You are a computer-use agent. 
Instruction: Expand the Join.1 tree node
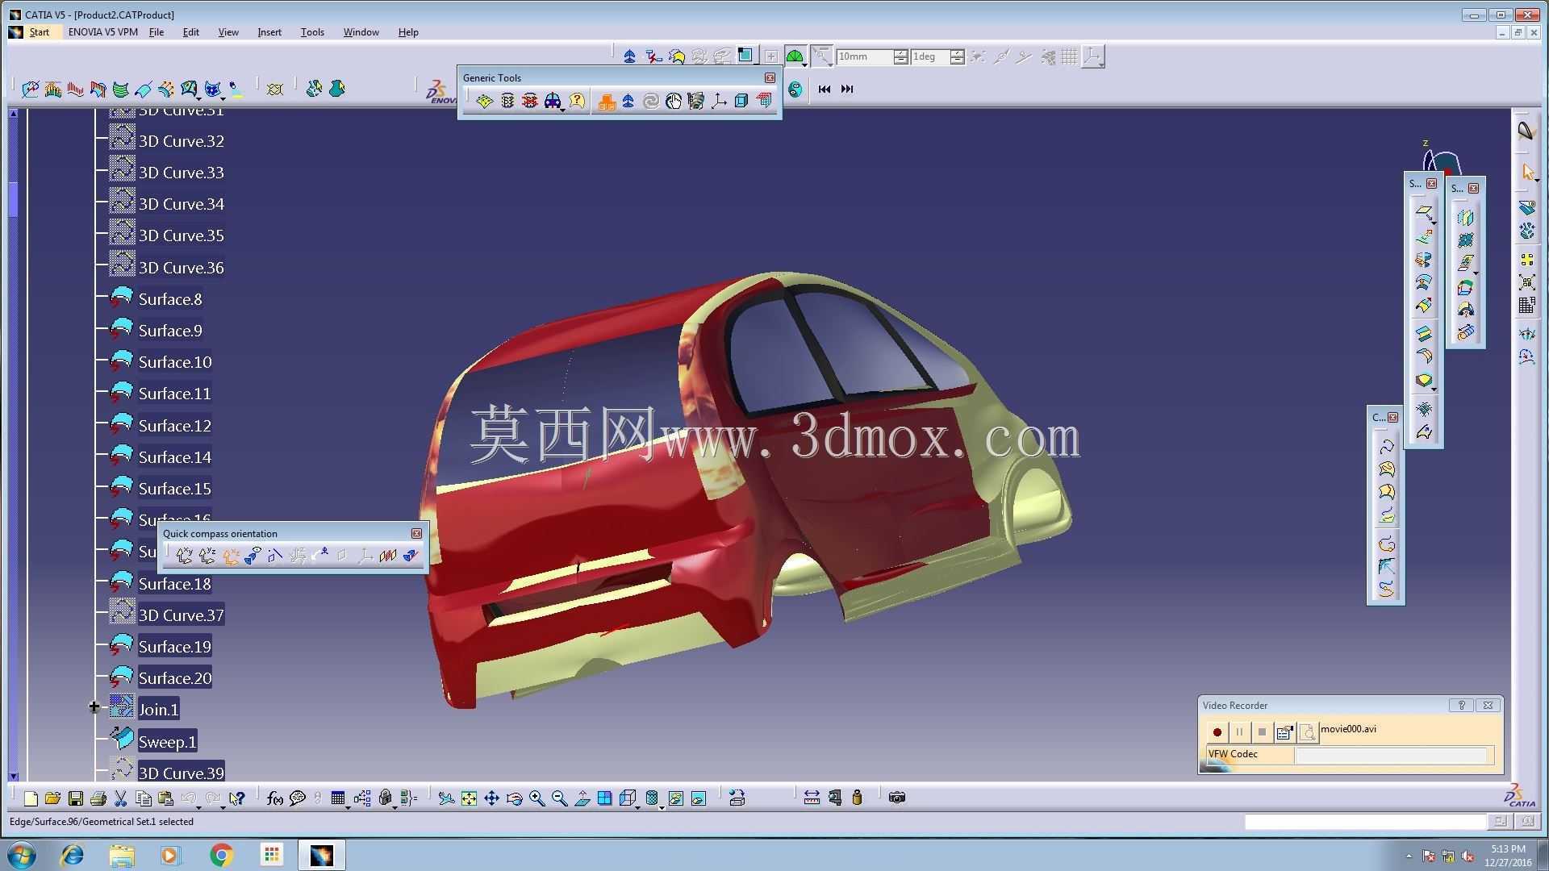coord(94,707)
